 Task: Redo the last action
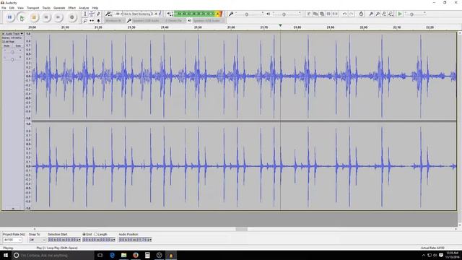tap(352, 14)
